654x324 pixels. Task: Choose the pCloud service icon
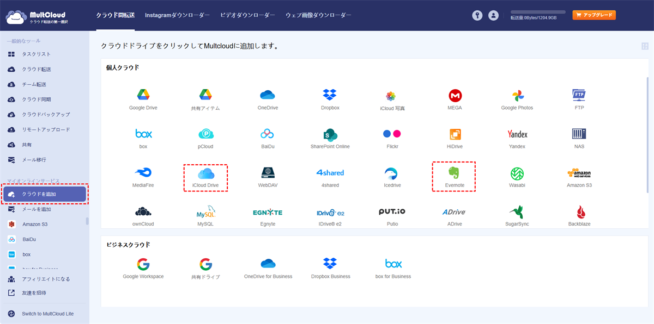pyautogui.click(x=205, y=138)
